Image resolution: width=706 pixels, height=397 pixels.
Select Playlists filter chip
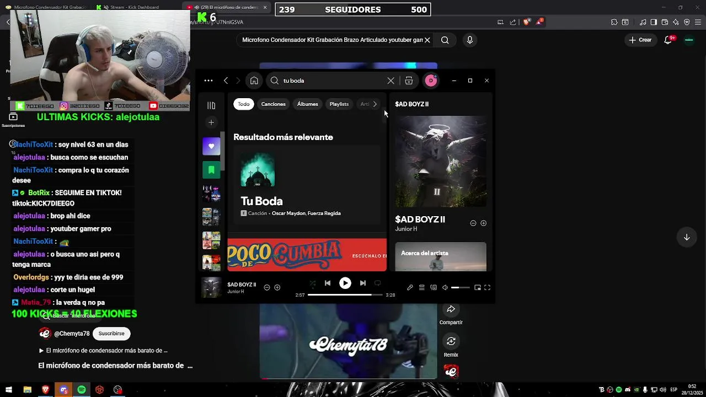(339, 104)
